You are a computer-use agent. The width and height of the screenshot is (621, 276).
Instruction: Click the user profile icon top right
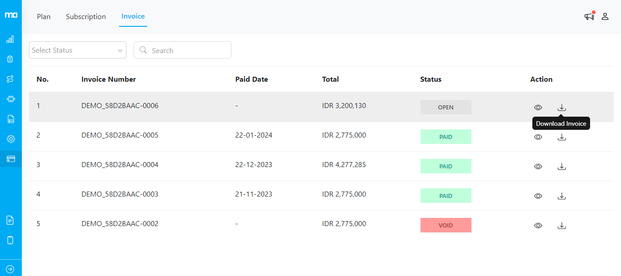605,16
